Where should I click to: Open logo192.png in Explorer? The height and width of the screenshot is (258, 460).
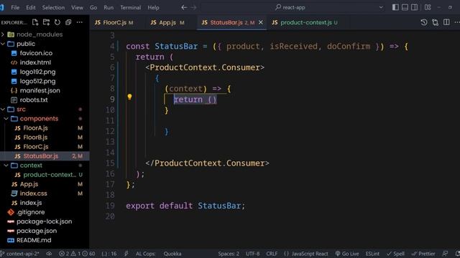coord(37,72)
